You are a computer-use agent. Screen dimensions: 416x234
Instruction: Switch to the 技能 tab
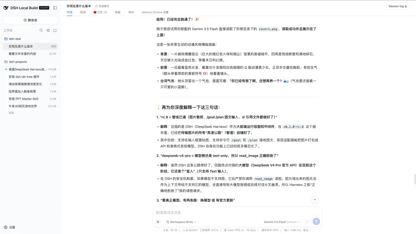[117, 12]
